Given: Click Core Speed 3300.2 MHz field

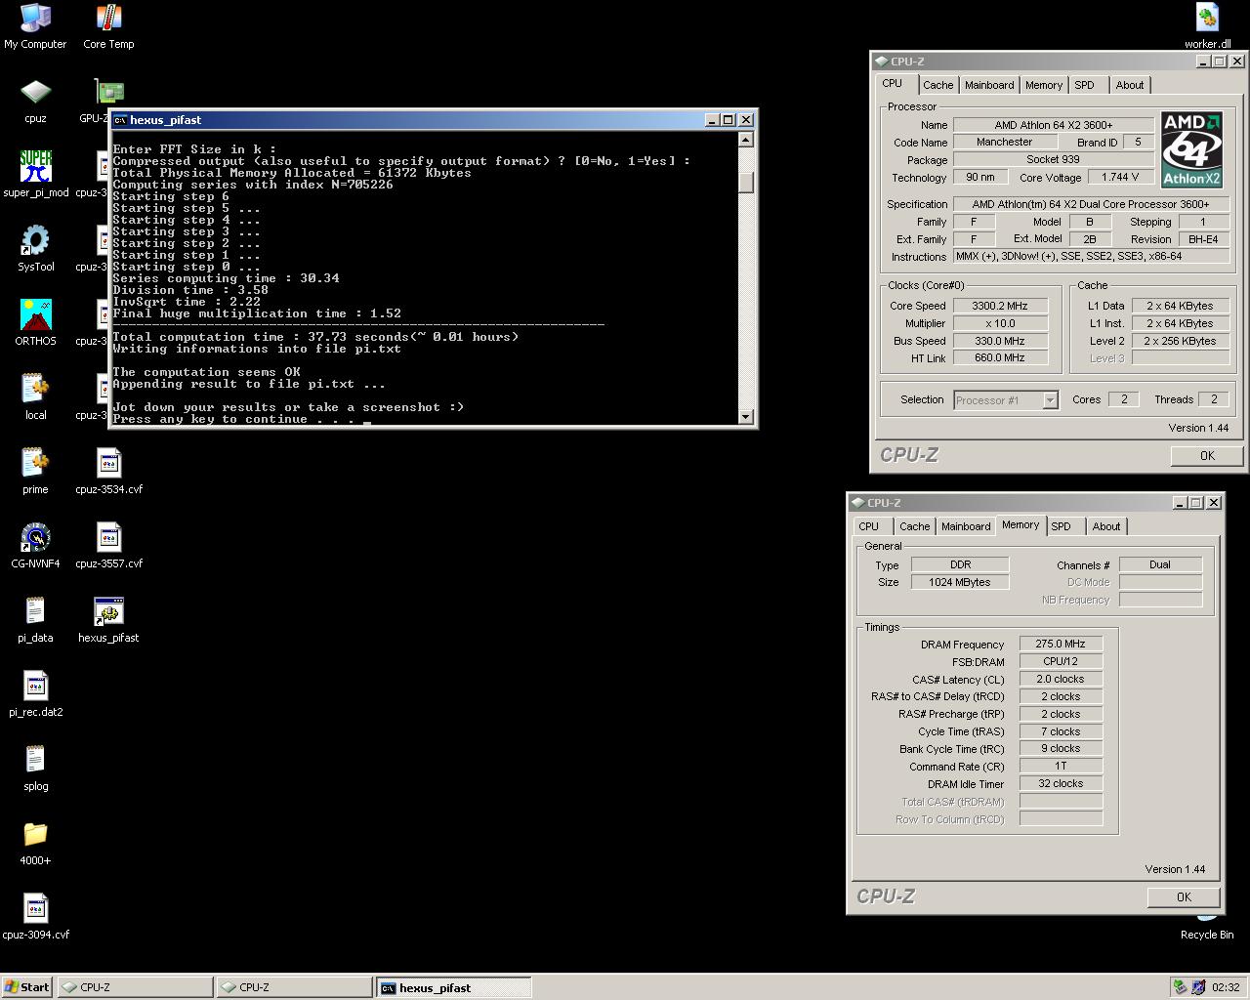Looking at the screenshot, I should [999, 306].
